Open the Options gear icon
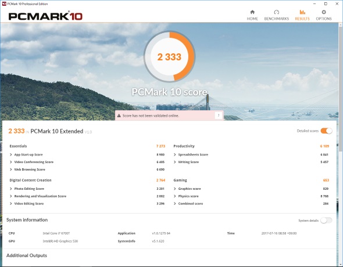343x267 pixels. point(324,12)
